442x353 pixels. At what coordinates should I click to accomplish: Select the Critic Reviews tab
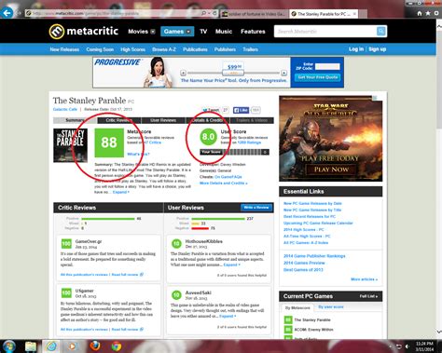[119, 120]
